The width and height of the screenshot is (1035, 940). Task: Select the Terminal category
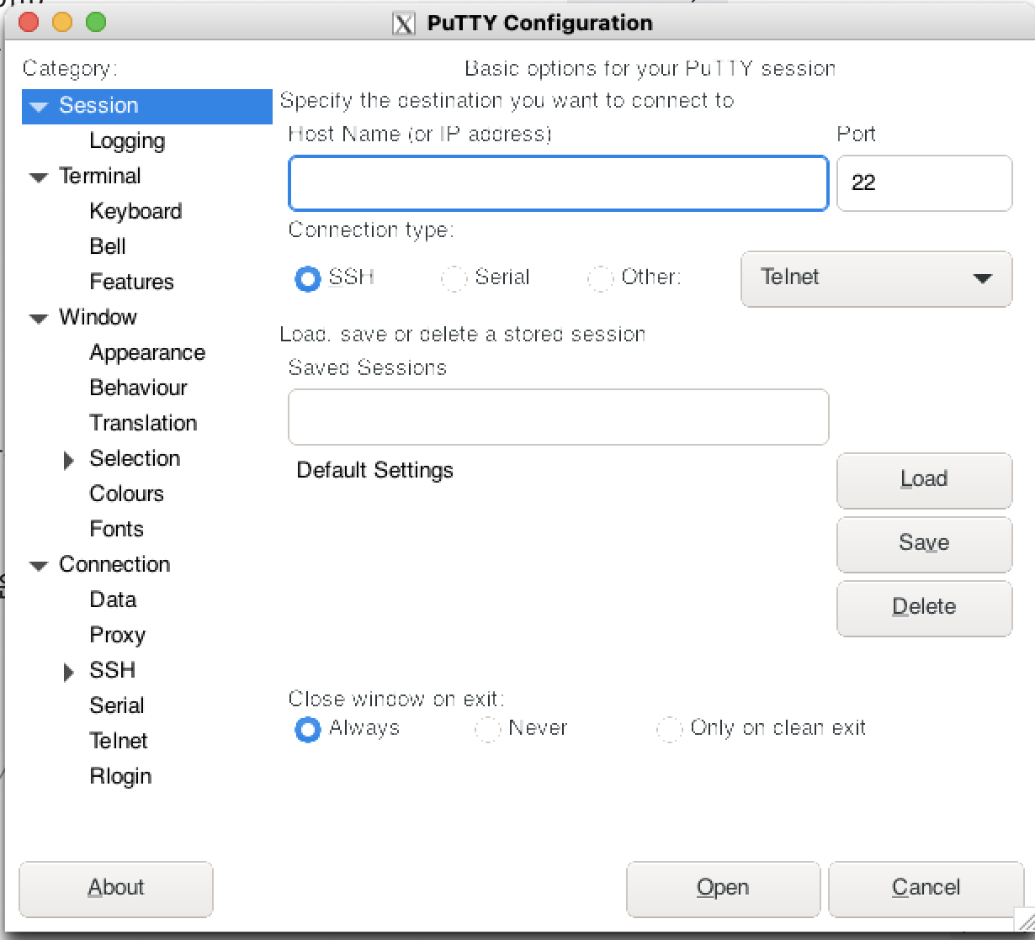[x=100, y=176]
